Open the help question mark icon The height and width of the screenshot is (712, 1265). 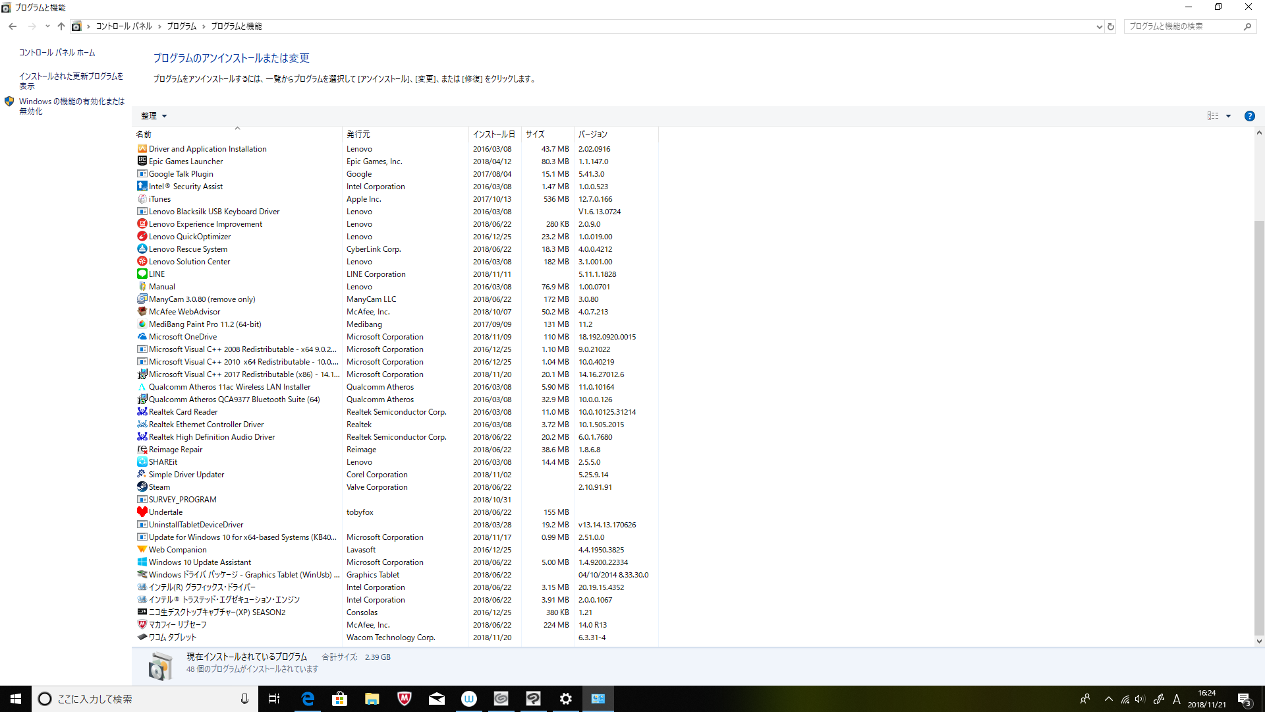pyautogui.click(x=1249, y=116)
